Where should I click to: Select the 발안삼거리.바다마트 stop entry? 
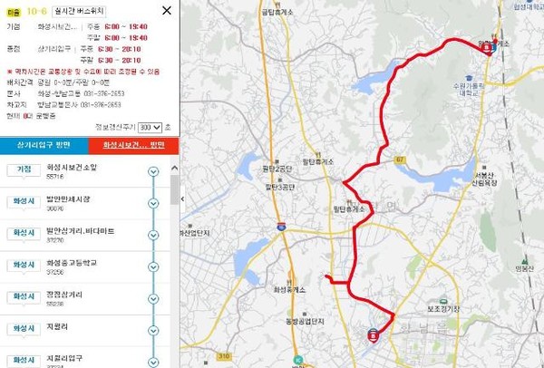click(x=85, y=235)
